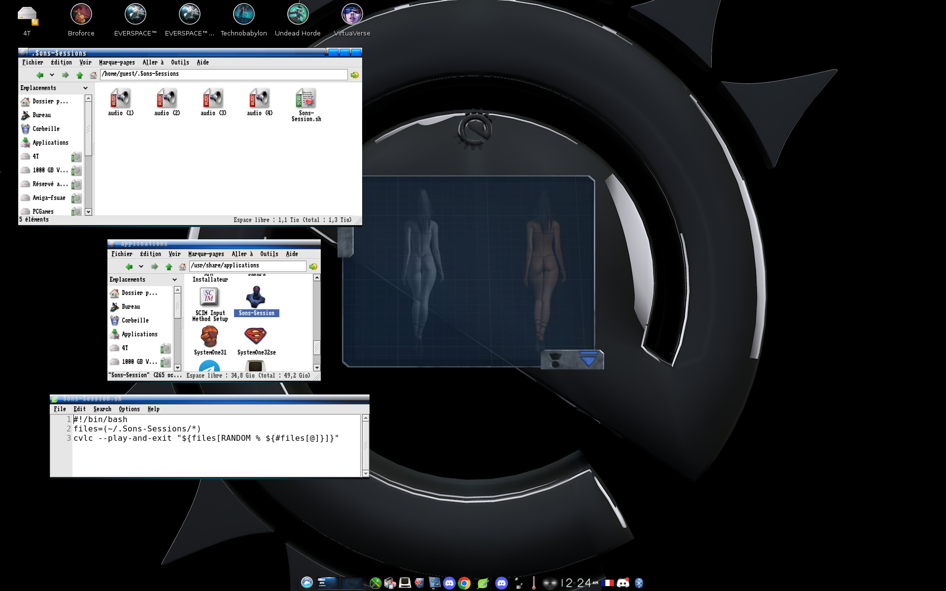Viewport: 946px width, 591px height.
Task: Open File menu in text editor
Action: [60, 409]
